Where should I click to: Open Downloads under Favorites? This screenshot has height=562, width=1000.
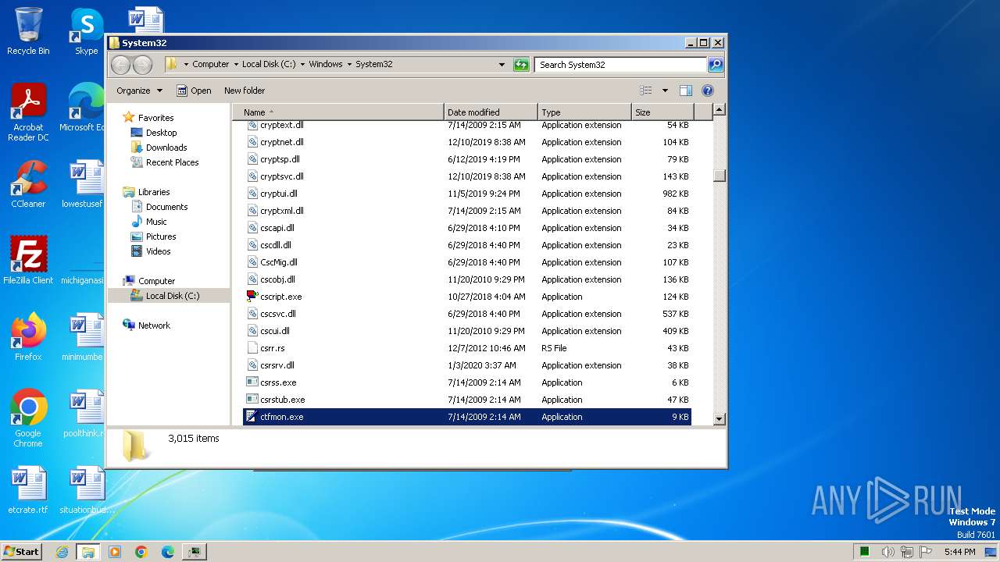166,148
